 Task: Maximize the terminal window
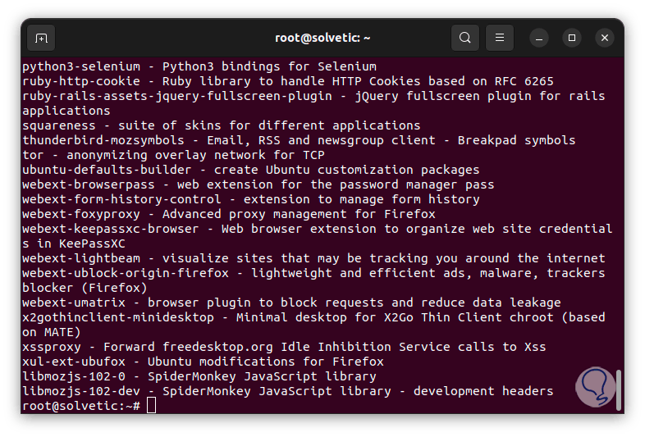572,38
